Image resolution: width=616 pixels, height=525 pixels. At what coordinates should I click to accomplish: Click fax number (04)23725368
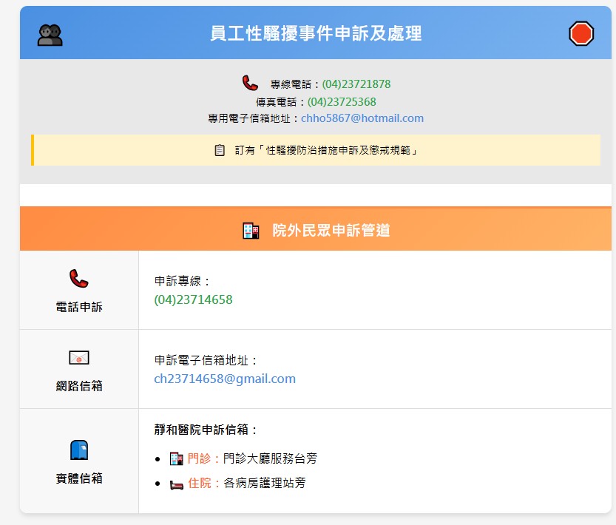(x=342, y=102)
